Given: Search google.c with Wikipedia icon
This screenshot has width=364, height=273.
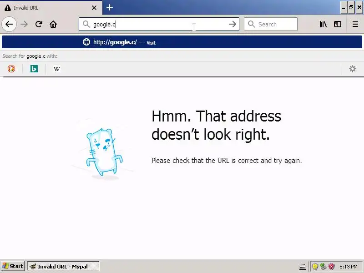Looking at the screenshot, I should (56, 69).
